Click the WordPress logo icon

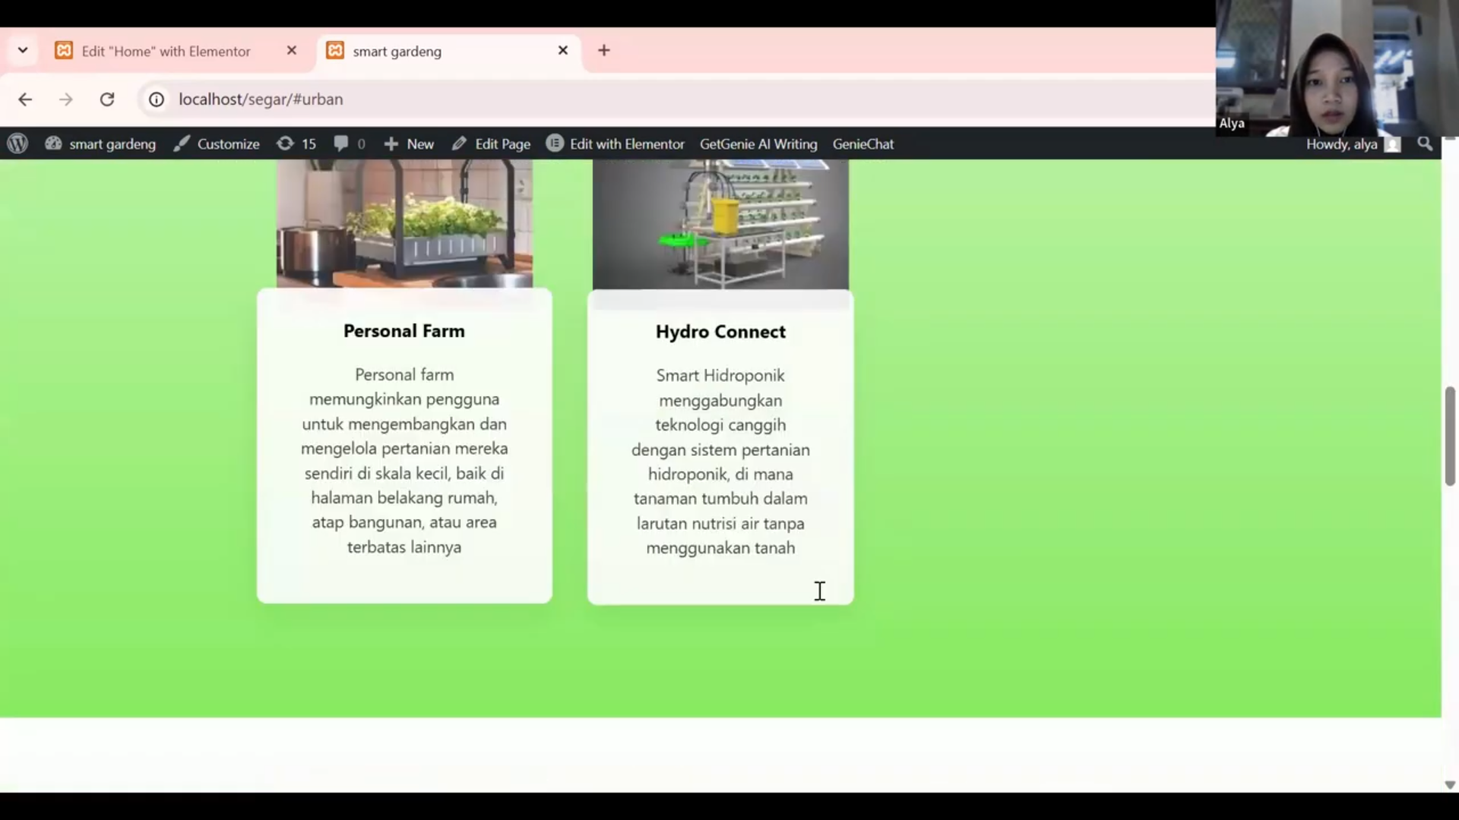pos(17,143)
